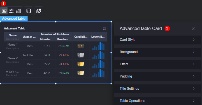Expand the Padding section
This screenshot has width=202, height=105.
157,76
